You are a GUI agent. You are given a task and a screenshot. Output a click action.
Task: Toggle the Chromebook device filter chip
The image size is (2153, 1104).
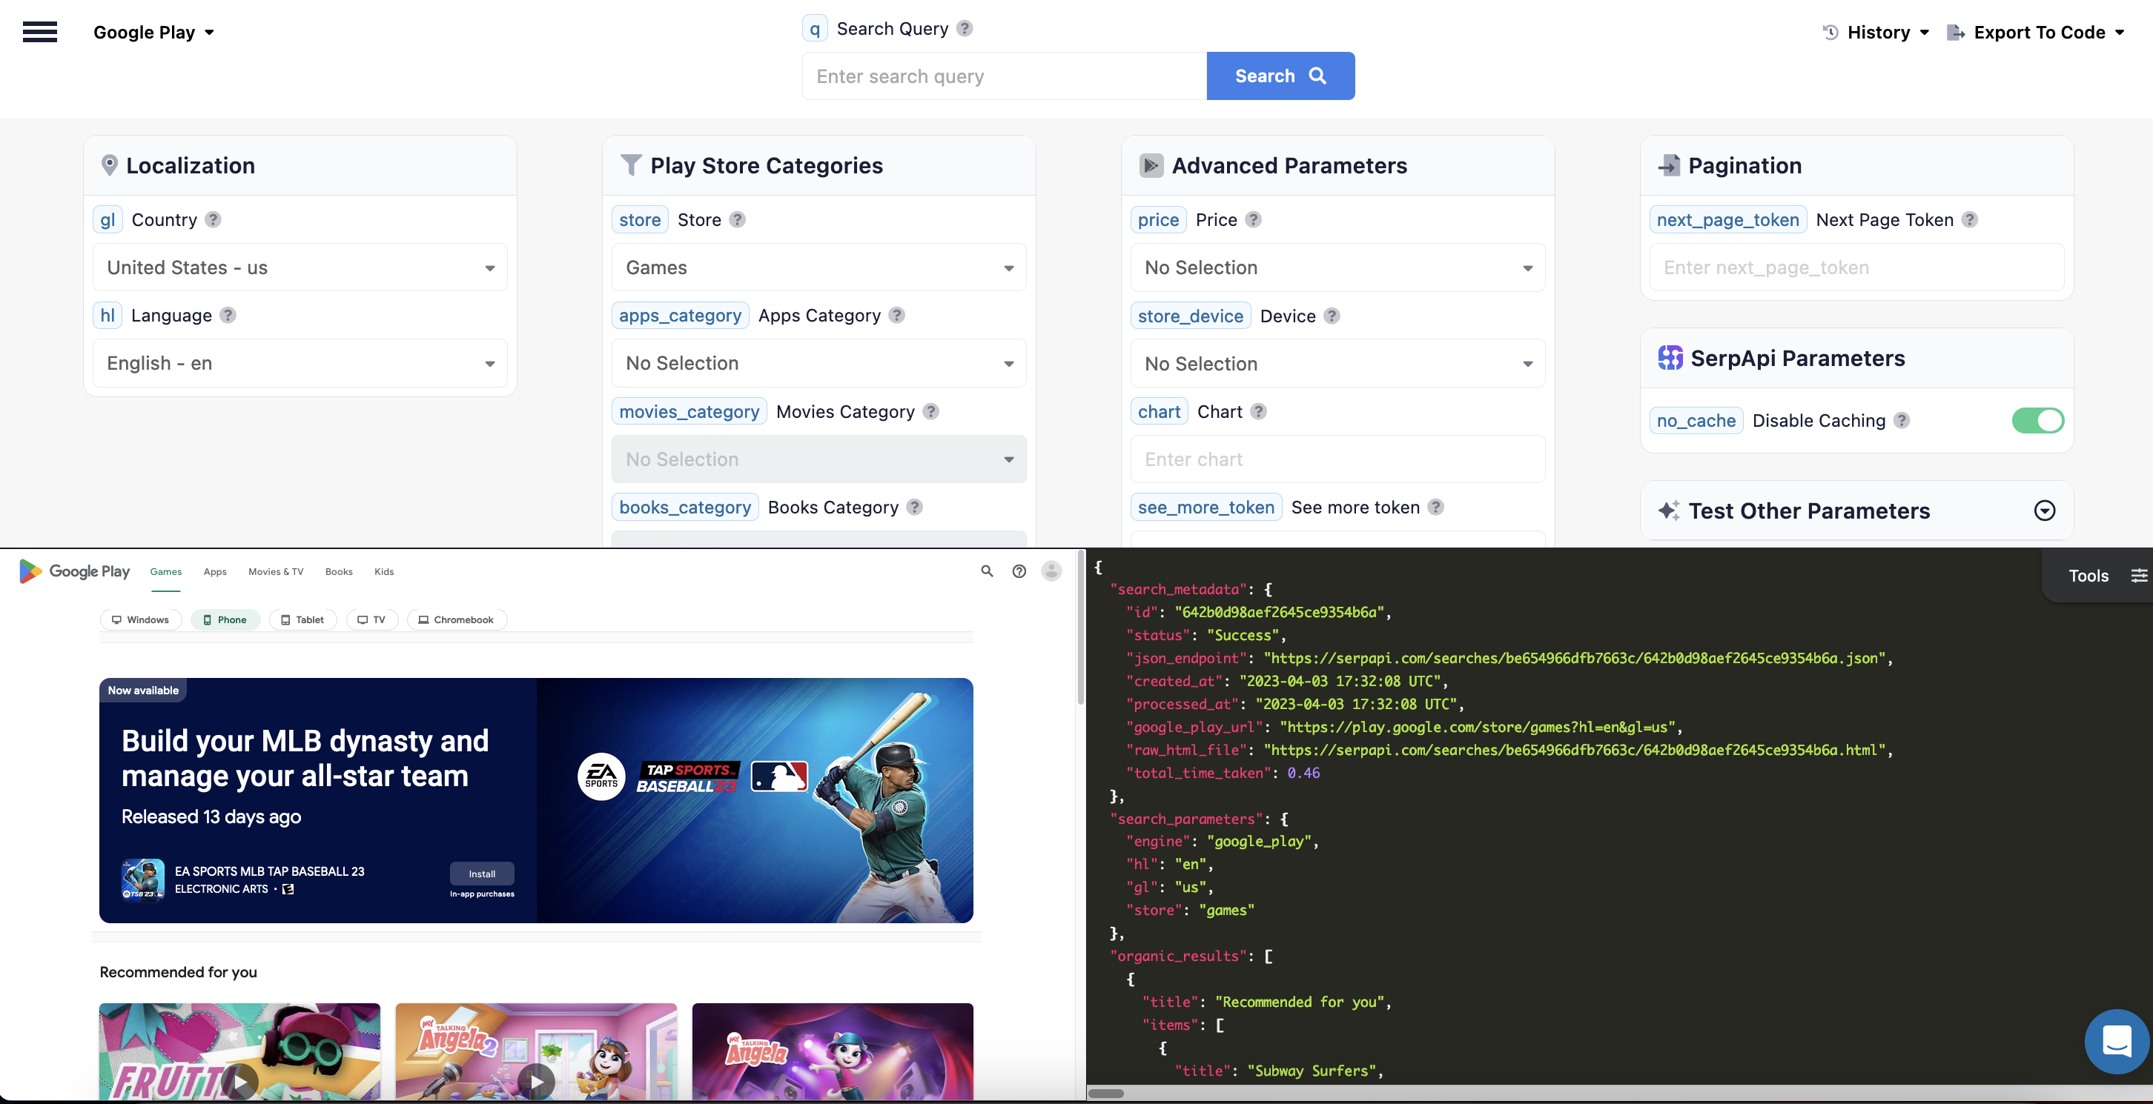tap(457, 619)
